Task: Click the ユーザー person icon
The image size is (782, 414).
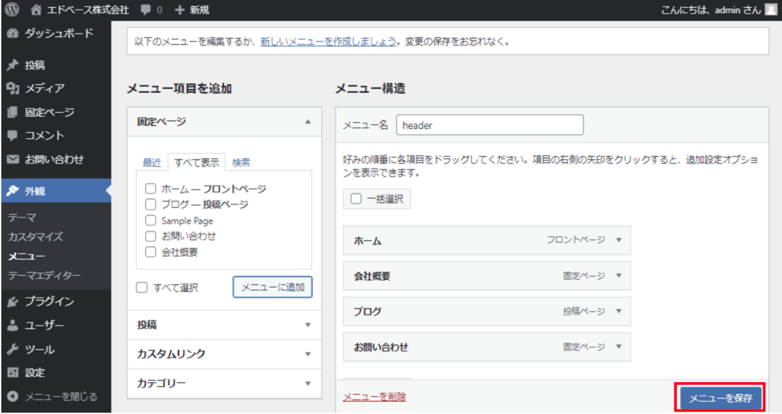Action: [x=12, y=325]
